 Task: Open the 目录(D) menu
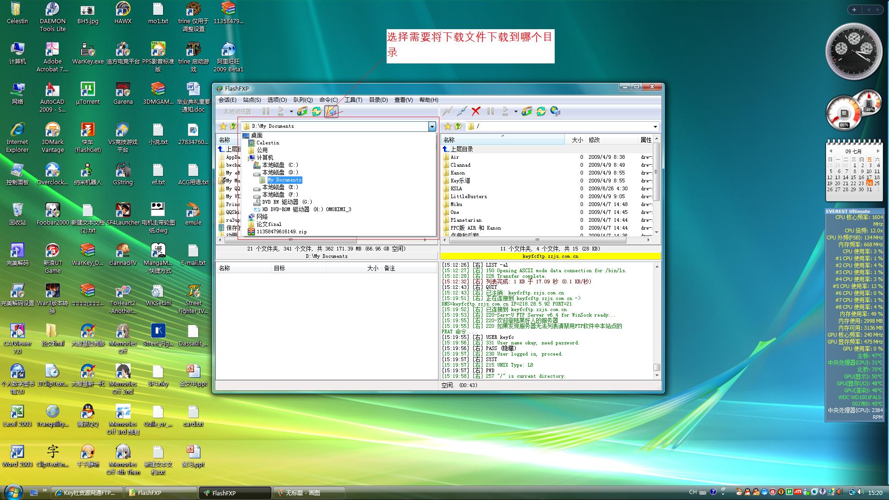[378, 100]
